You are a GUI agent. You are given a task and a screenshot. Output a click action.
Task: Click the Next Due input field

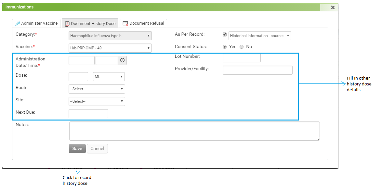coord(88,114)
